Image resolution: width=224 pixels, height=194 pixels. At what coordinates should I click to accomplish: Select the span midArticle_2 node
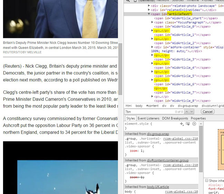(x=182, y=43)
